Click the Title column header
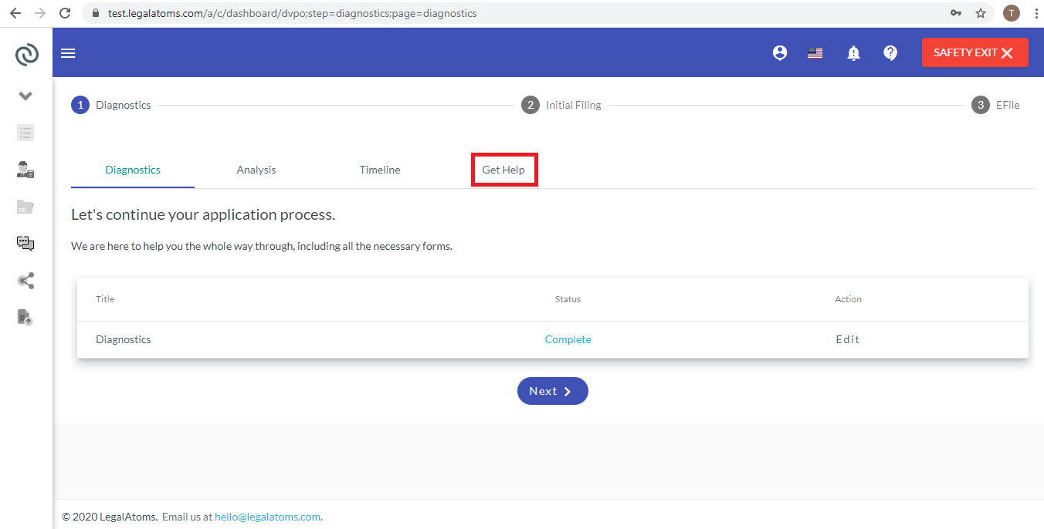This screenshot has width=1044, height=529. 105,299
